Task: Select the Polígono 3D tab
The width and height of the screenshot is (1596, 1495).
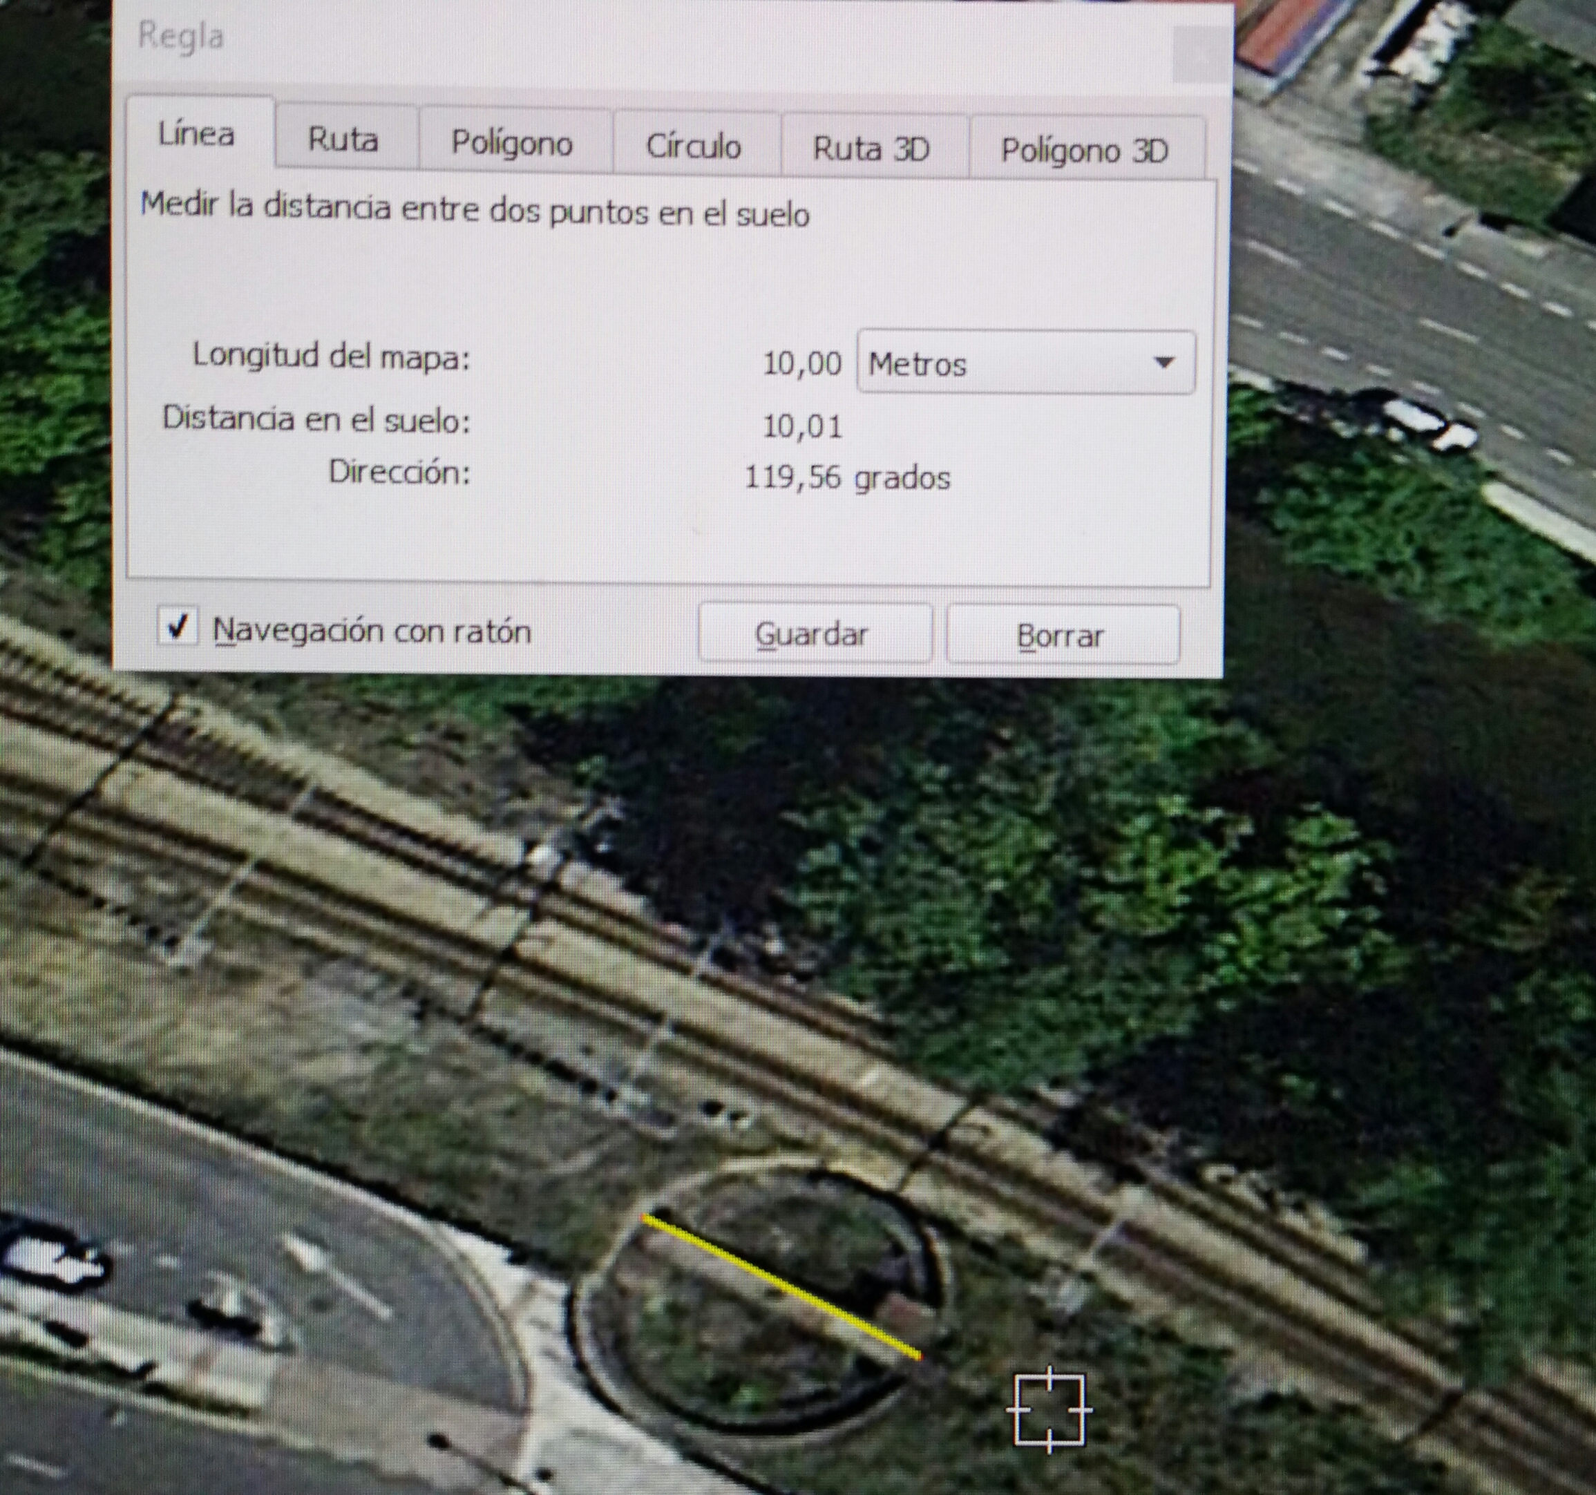Action: (x=1085, y=151)
